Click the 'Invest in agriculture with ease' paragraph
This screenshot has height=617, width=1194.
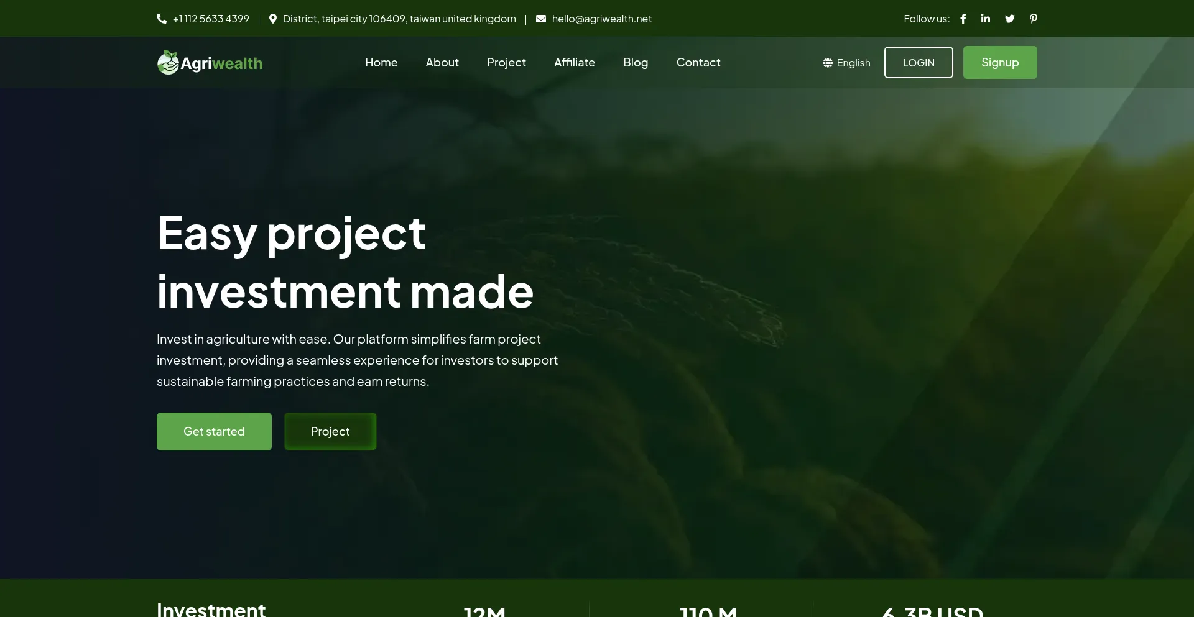click(x=358, y=360)
